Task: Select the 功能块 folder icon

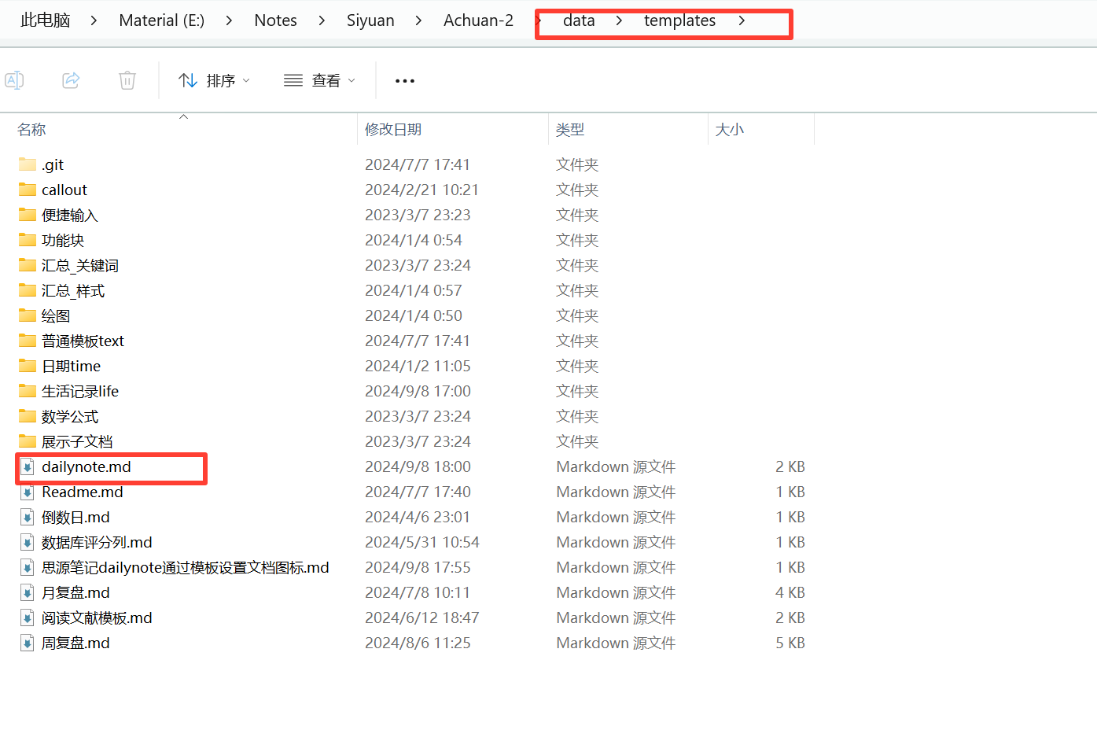Action: point(28,240)
